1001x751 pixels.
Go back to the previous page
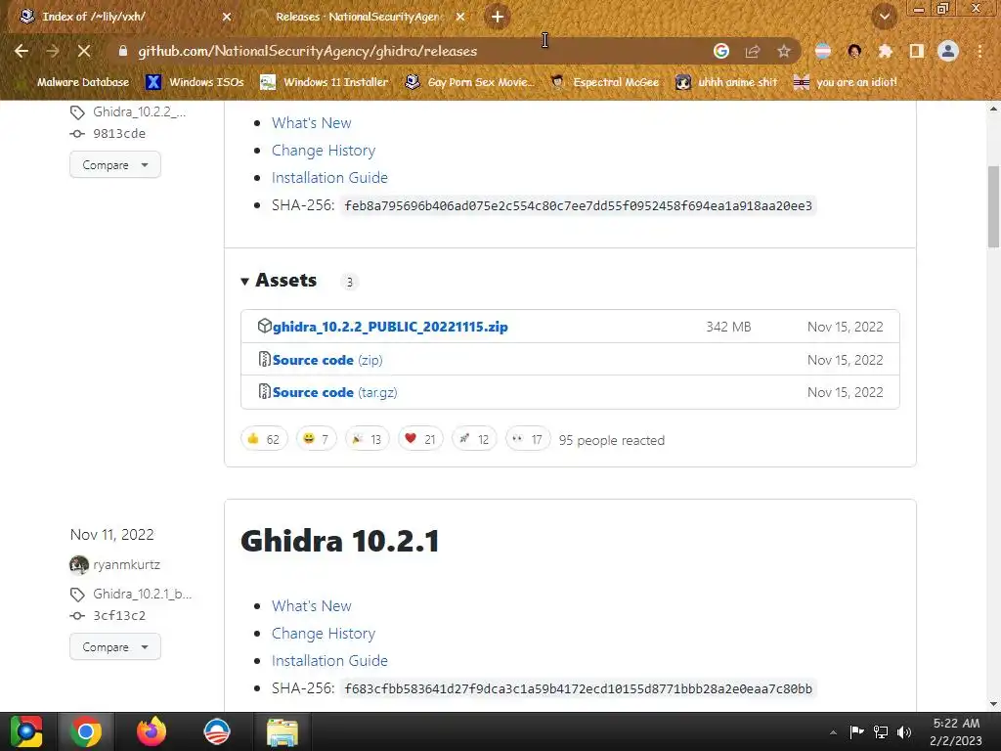[22, 51]
